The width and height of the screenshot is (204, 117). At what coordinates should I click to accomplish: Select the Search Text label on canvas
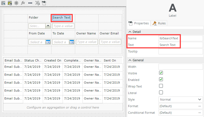61,17
